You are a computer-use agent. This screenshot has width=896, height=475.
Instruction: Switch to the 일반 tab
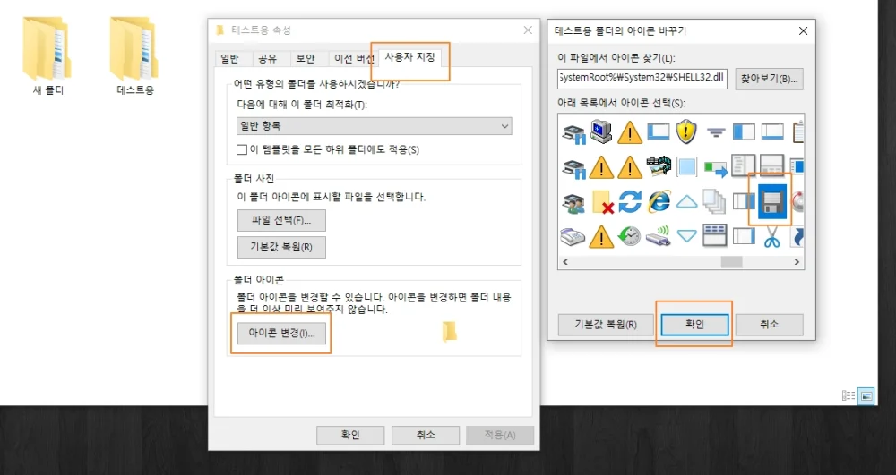click(x=229, y=59)
